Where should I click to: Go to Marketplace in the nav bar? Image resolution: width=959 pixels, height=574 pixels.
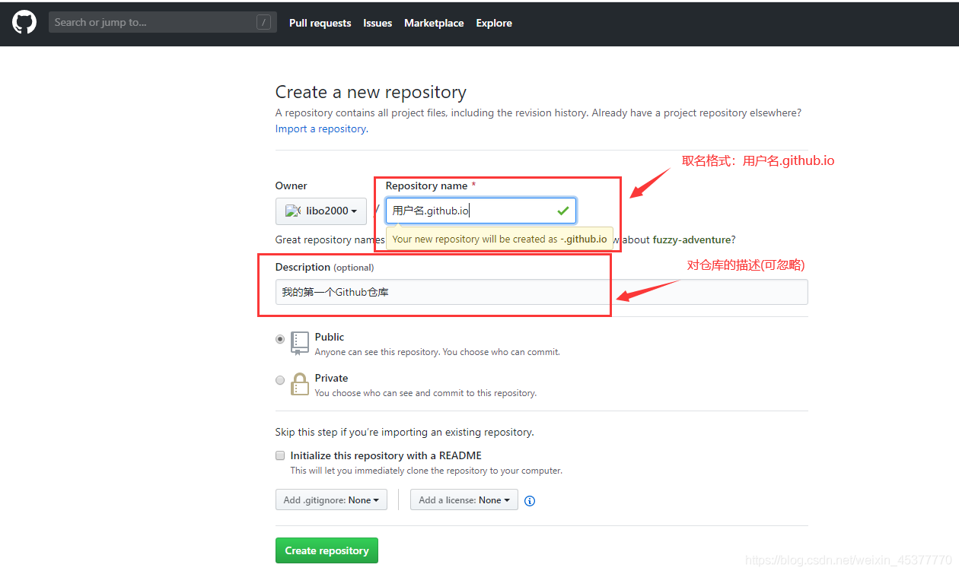click(x=434, y=23)
